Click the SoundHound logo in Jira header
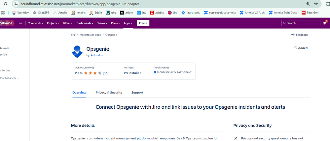330x141 pixels. click(6, 23)
